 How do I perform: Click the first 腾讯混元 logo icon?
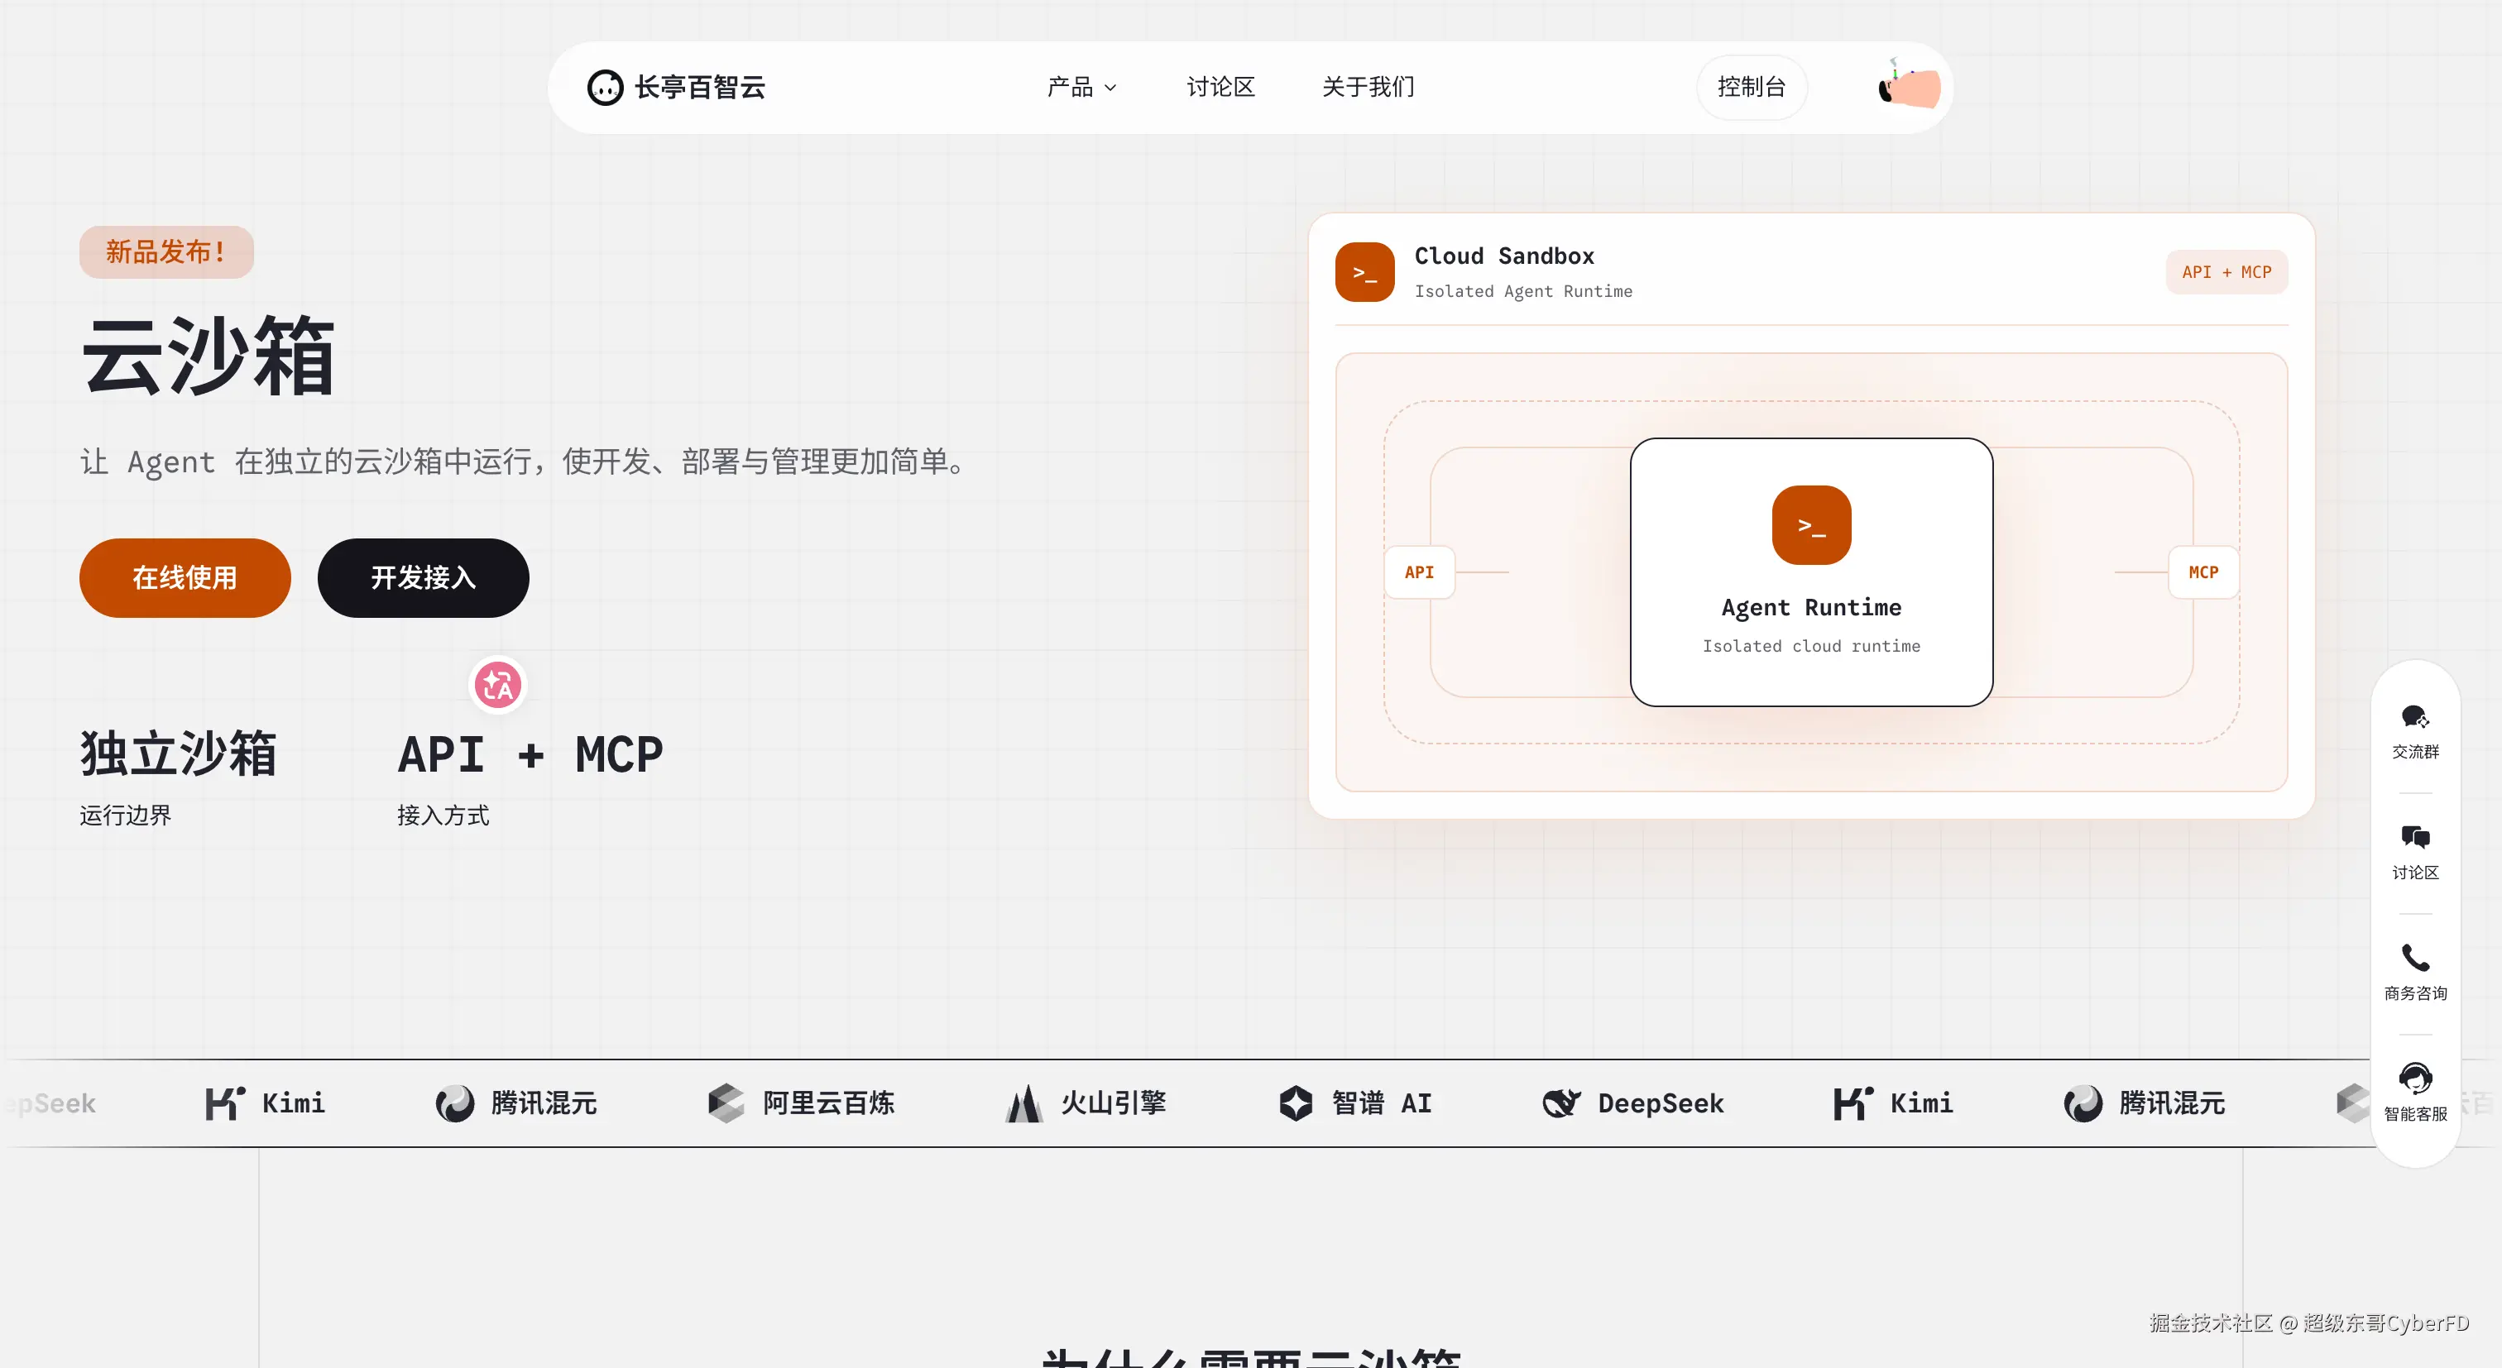pyautogui.click(x=454, y=1104)
